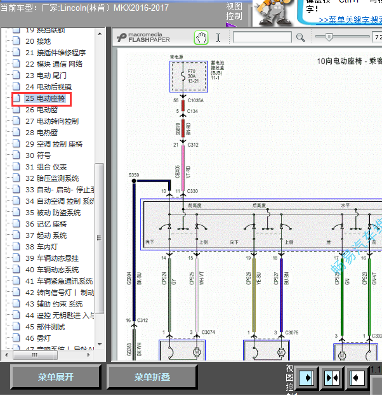Open tree item 38 车内灯
Screen dimensions: 382x396
42,247
